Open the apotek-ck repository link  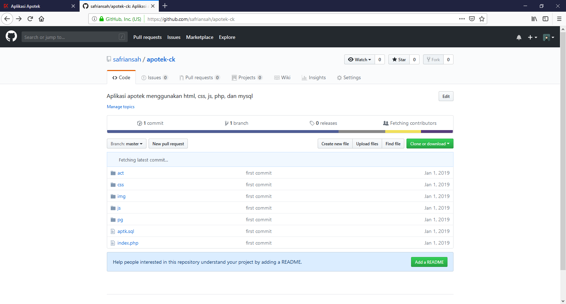click(161, 59)
